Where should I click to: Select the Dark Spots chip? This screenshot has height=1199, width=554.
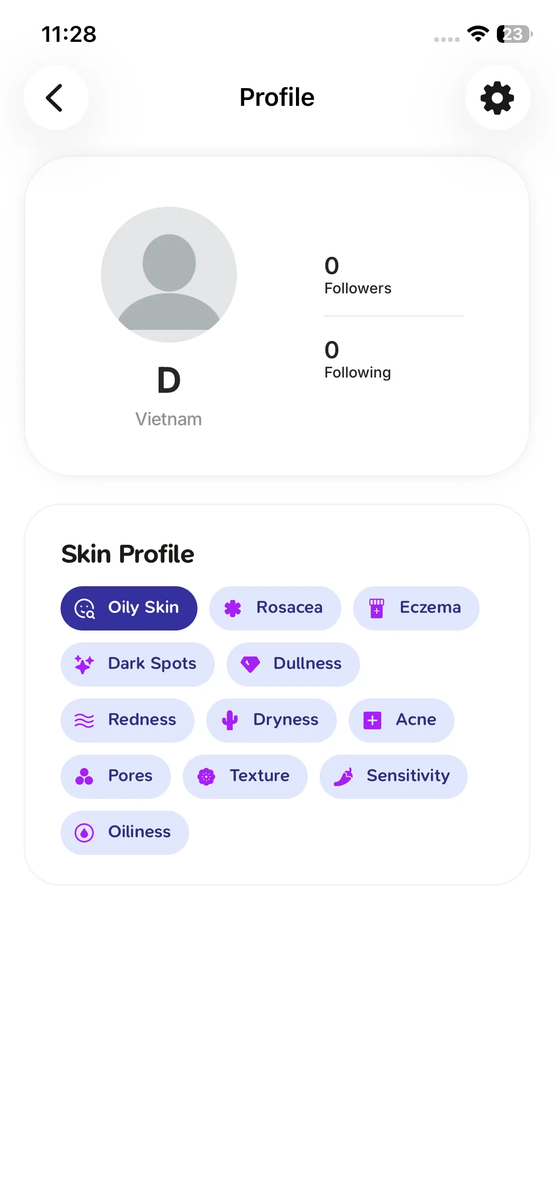(x=137, y=664)
